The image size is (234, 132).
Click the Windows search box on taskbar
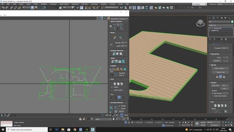pyautogui.click(x=27, y=129)
